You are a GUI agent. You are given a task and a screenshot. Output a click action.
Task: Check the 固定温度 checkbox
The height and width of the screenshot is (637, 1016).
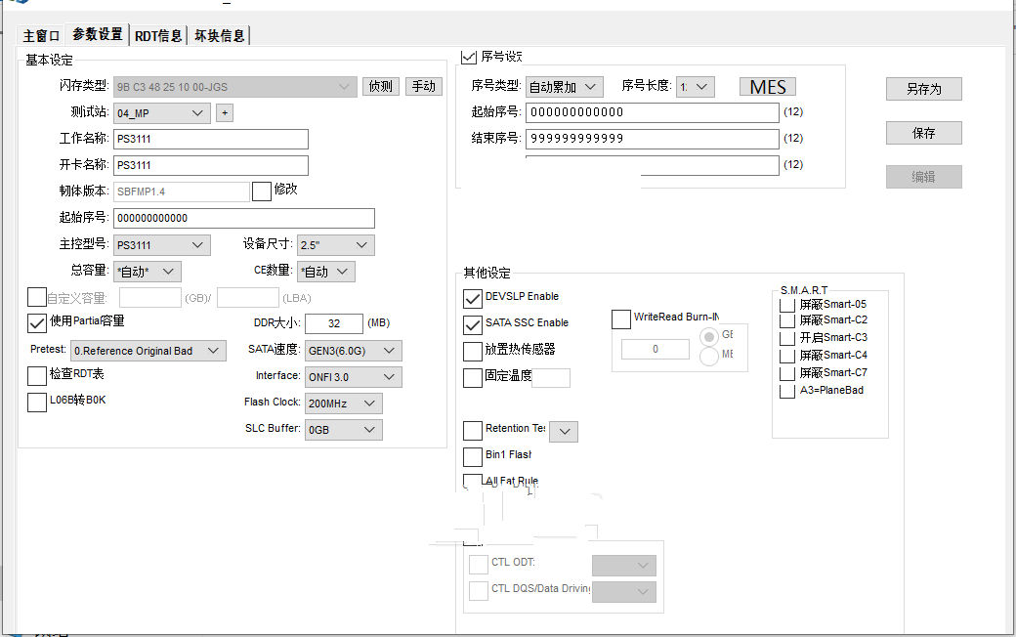473,378
